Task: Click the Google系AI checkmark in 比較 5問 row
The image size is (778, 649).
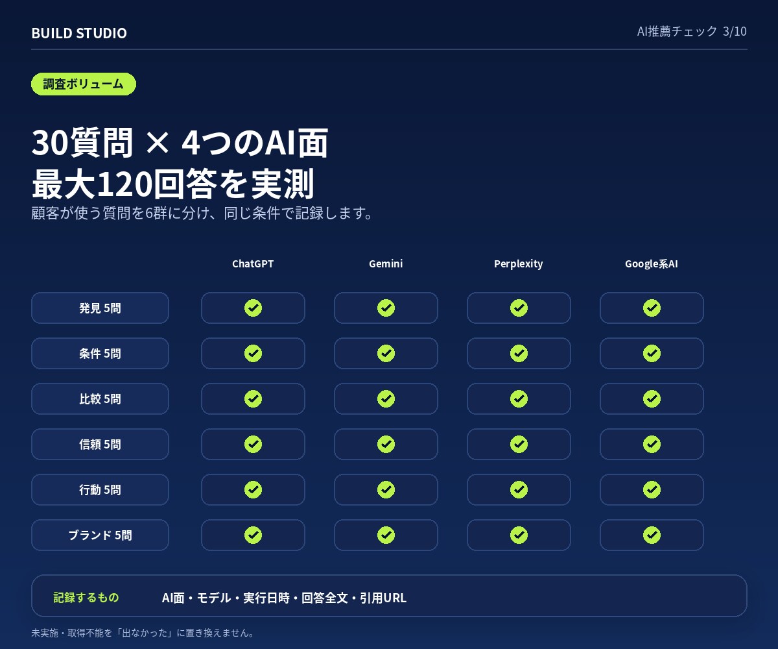Action: tap(652, 398)
